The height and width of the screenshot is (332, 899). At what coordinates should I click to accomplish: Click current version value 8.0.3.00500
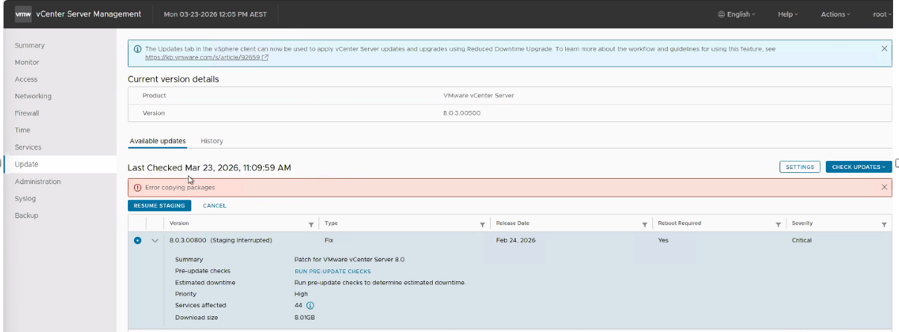[x=462, y=113]
